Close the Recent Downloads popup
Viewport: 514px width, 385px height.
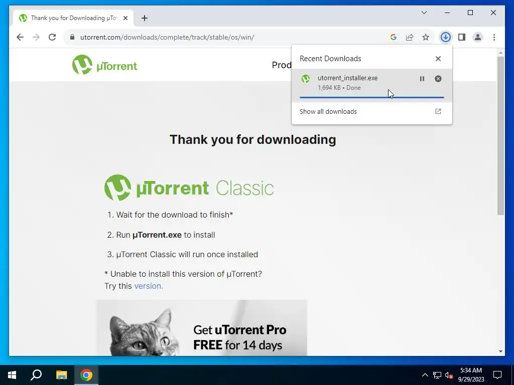pos(438,59)
